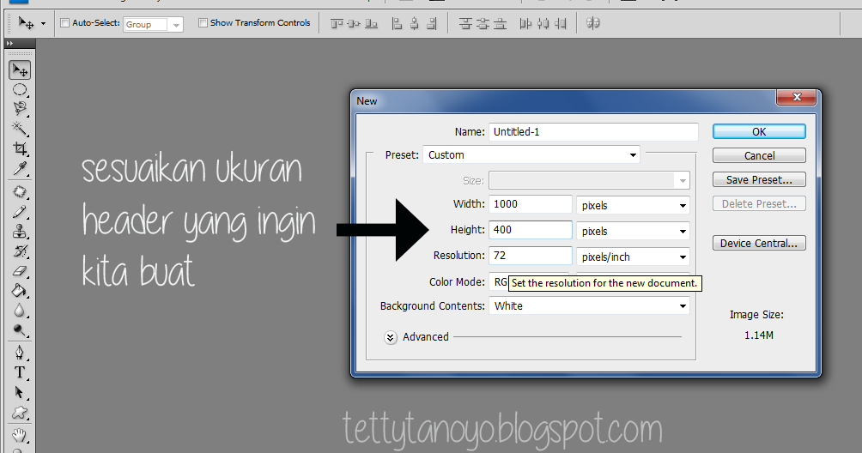Select the Dodge tool
Viewport: 862px width, 453px height.
pyautogui.click(x=20, y=330)
